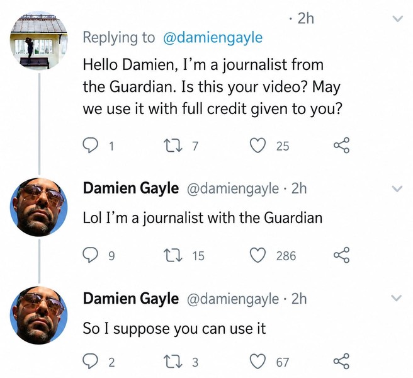The width and height of the screenshot is (413, 378).
Task: Open the @damiengayle mention link in 'Replying to'
Action: [213, 38]
